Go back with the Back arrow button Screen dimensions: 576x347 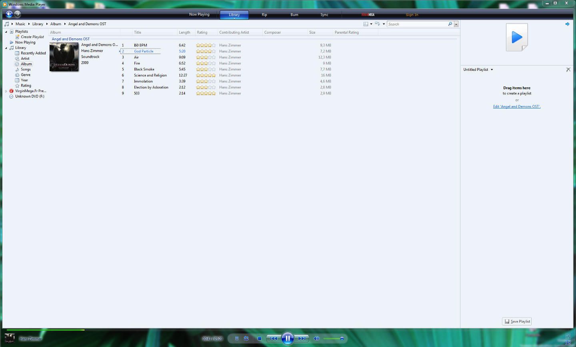click(x=10, y=14)
